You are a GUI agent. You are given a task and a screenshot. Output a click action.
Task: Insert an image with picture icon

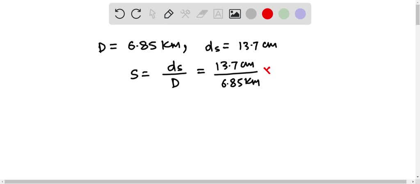point(235,14)
